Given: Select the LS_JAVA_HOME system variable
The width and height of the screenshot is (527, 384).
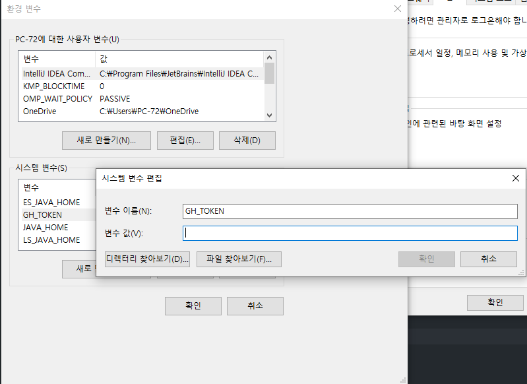Looking at the screenshot, I should click(x=51, y=240).
